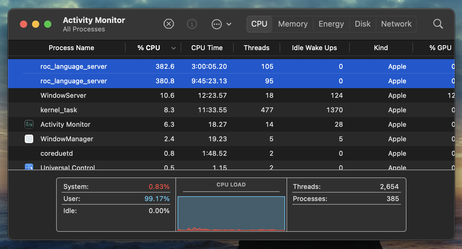Sort by Process Name column header

pyautogui.click(x=71, y=48)
